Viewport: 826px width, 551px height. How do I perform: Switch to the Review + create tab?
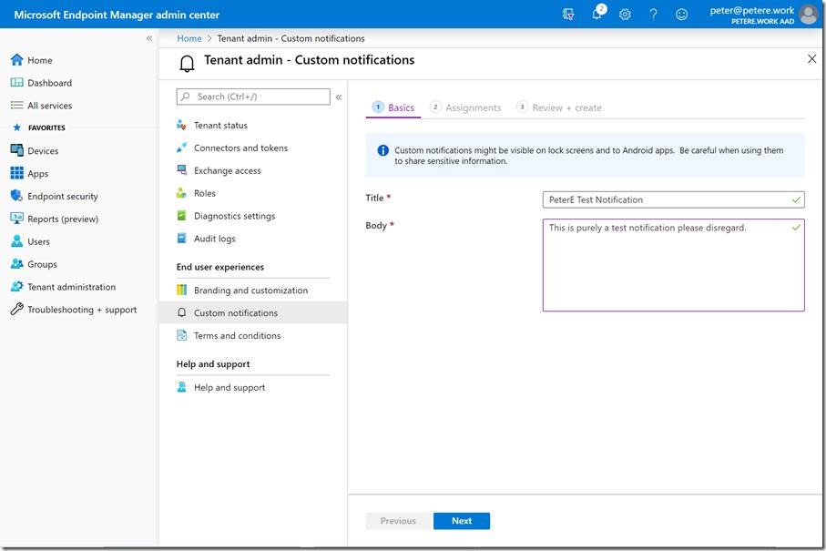566,107
